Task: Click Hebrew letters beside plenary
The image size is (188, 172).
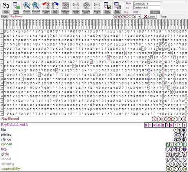Action: [180, 135]
